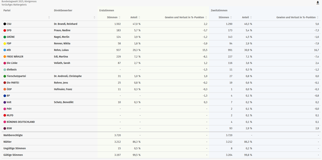Image resolution: width=322 pixels, height=160 pixels.
Task: Sort Erststimmen Gewinn und Verlust column
Action: click(x=206, y=17)
